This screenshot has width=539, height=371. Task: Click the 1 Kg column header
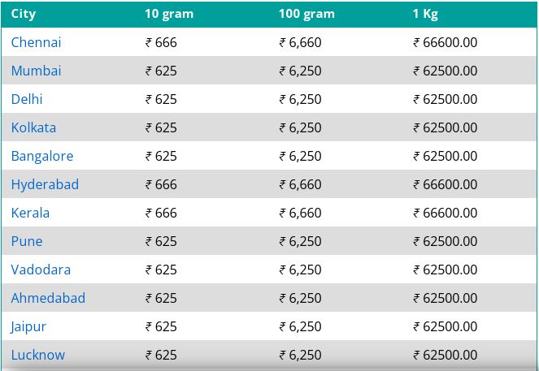pyautogui.click(x=425, y=14)
